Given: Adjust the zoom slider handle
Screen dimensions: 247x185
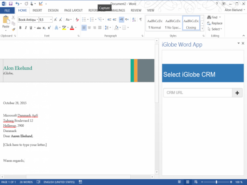Looking at the screenshot, I should click(x=217, y=182).
